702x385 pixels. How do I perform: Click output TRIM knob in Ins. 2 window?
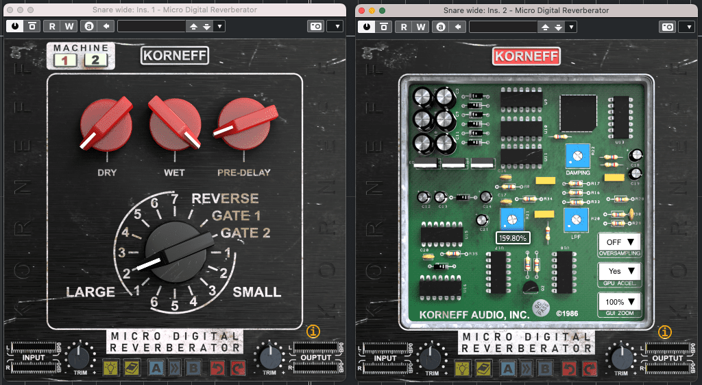tap(621, 358)
